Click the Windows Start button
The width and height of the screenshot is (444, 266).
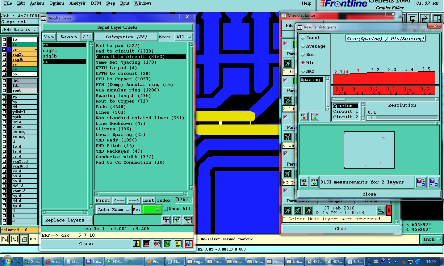[x=8, y=261]
